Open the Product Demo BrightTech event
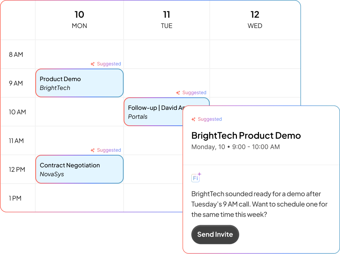The height and width of the screenshot is (254, 340). click(79, 83)
